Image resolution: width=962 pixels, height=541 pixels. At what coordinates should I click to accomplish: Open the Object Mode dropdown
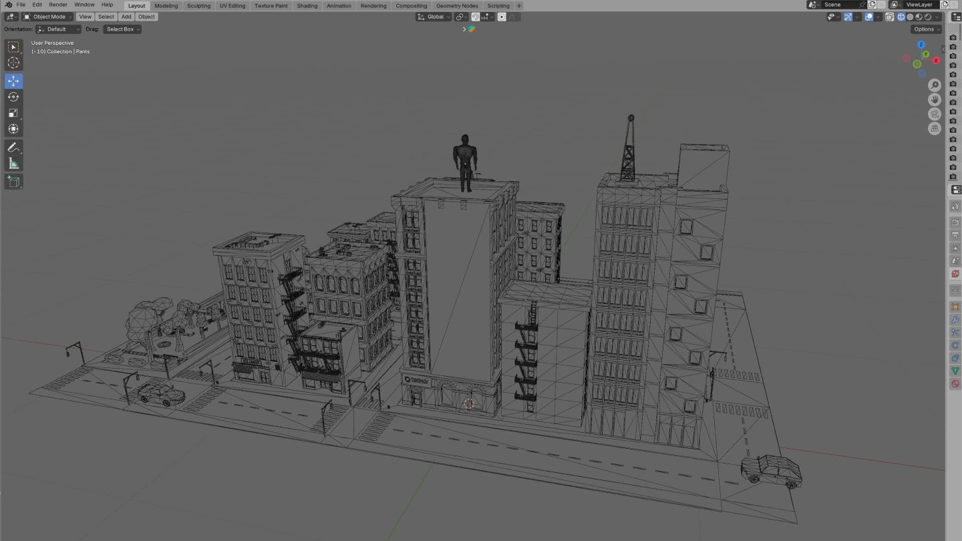[47, 17]
